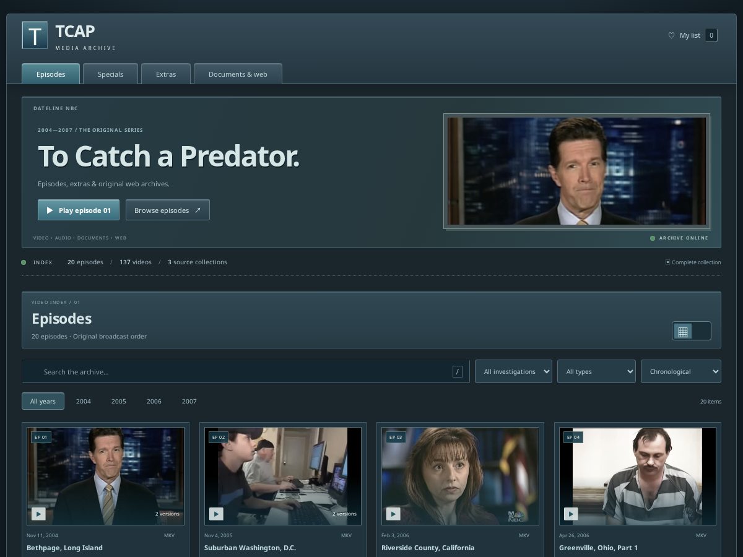
Task: Open the All investigations dropdown
Action: [513, 371]
